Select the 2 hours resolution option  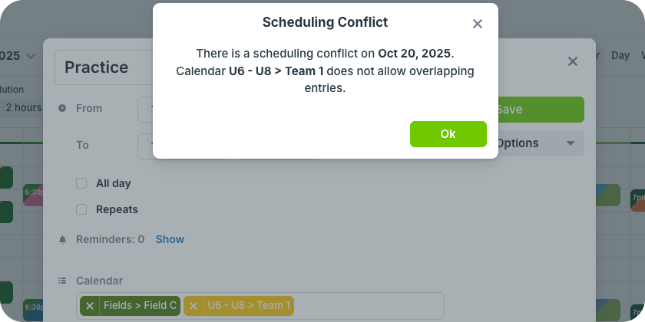[x=23, y=107]
